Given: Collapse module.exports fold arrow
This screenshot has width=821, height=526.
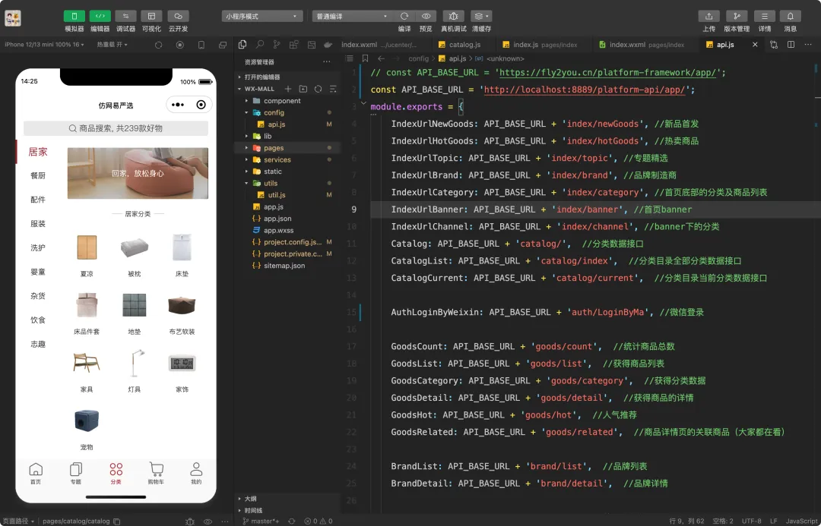Looking at the screenshot, I should click(x=363, y=103).
